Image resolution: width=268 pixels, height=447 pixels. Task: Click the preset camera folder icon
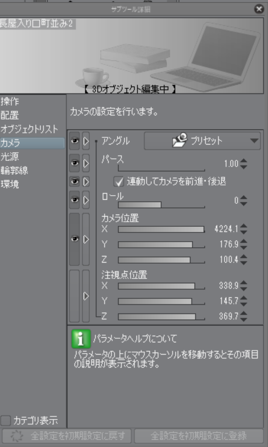pyautogui.click(x=180, y=140)
